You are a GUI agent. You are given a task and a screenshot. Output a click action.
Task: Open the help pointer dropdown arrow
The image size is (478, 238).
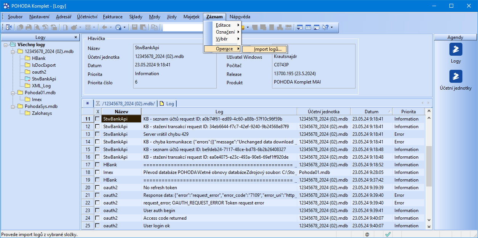[332, 27]
